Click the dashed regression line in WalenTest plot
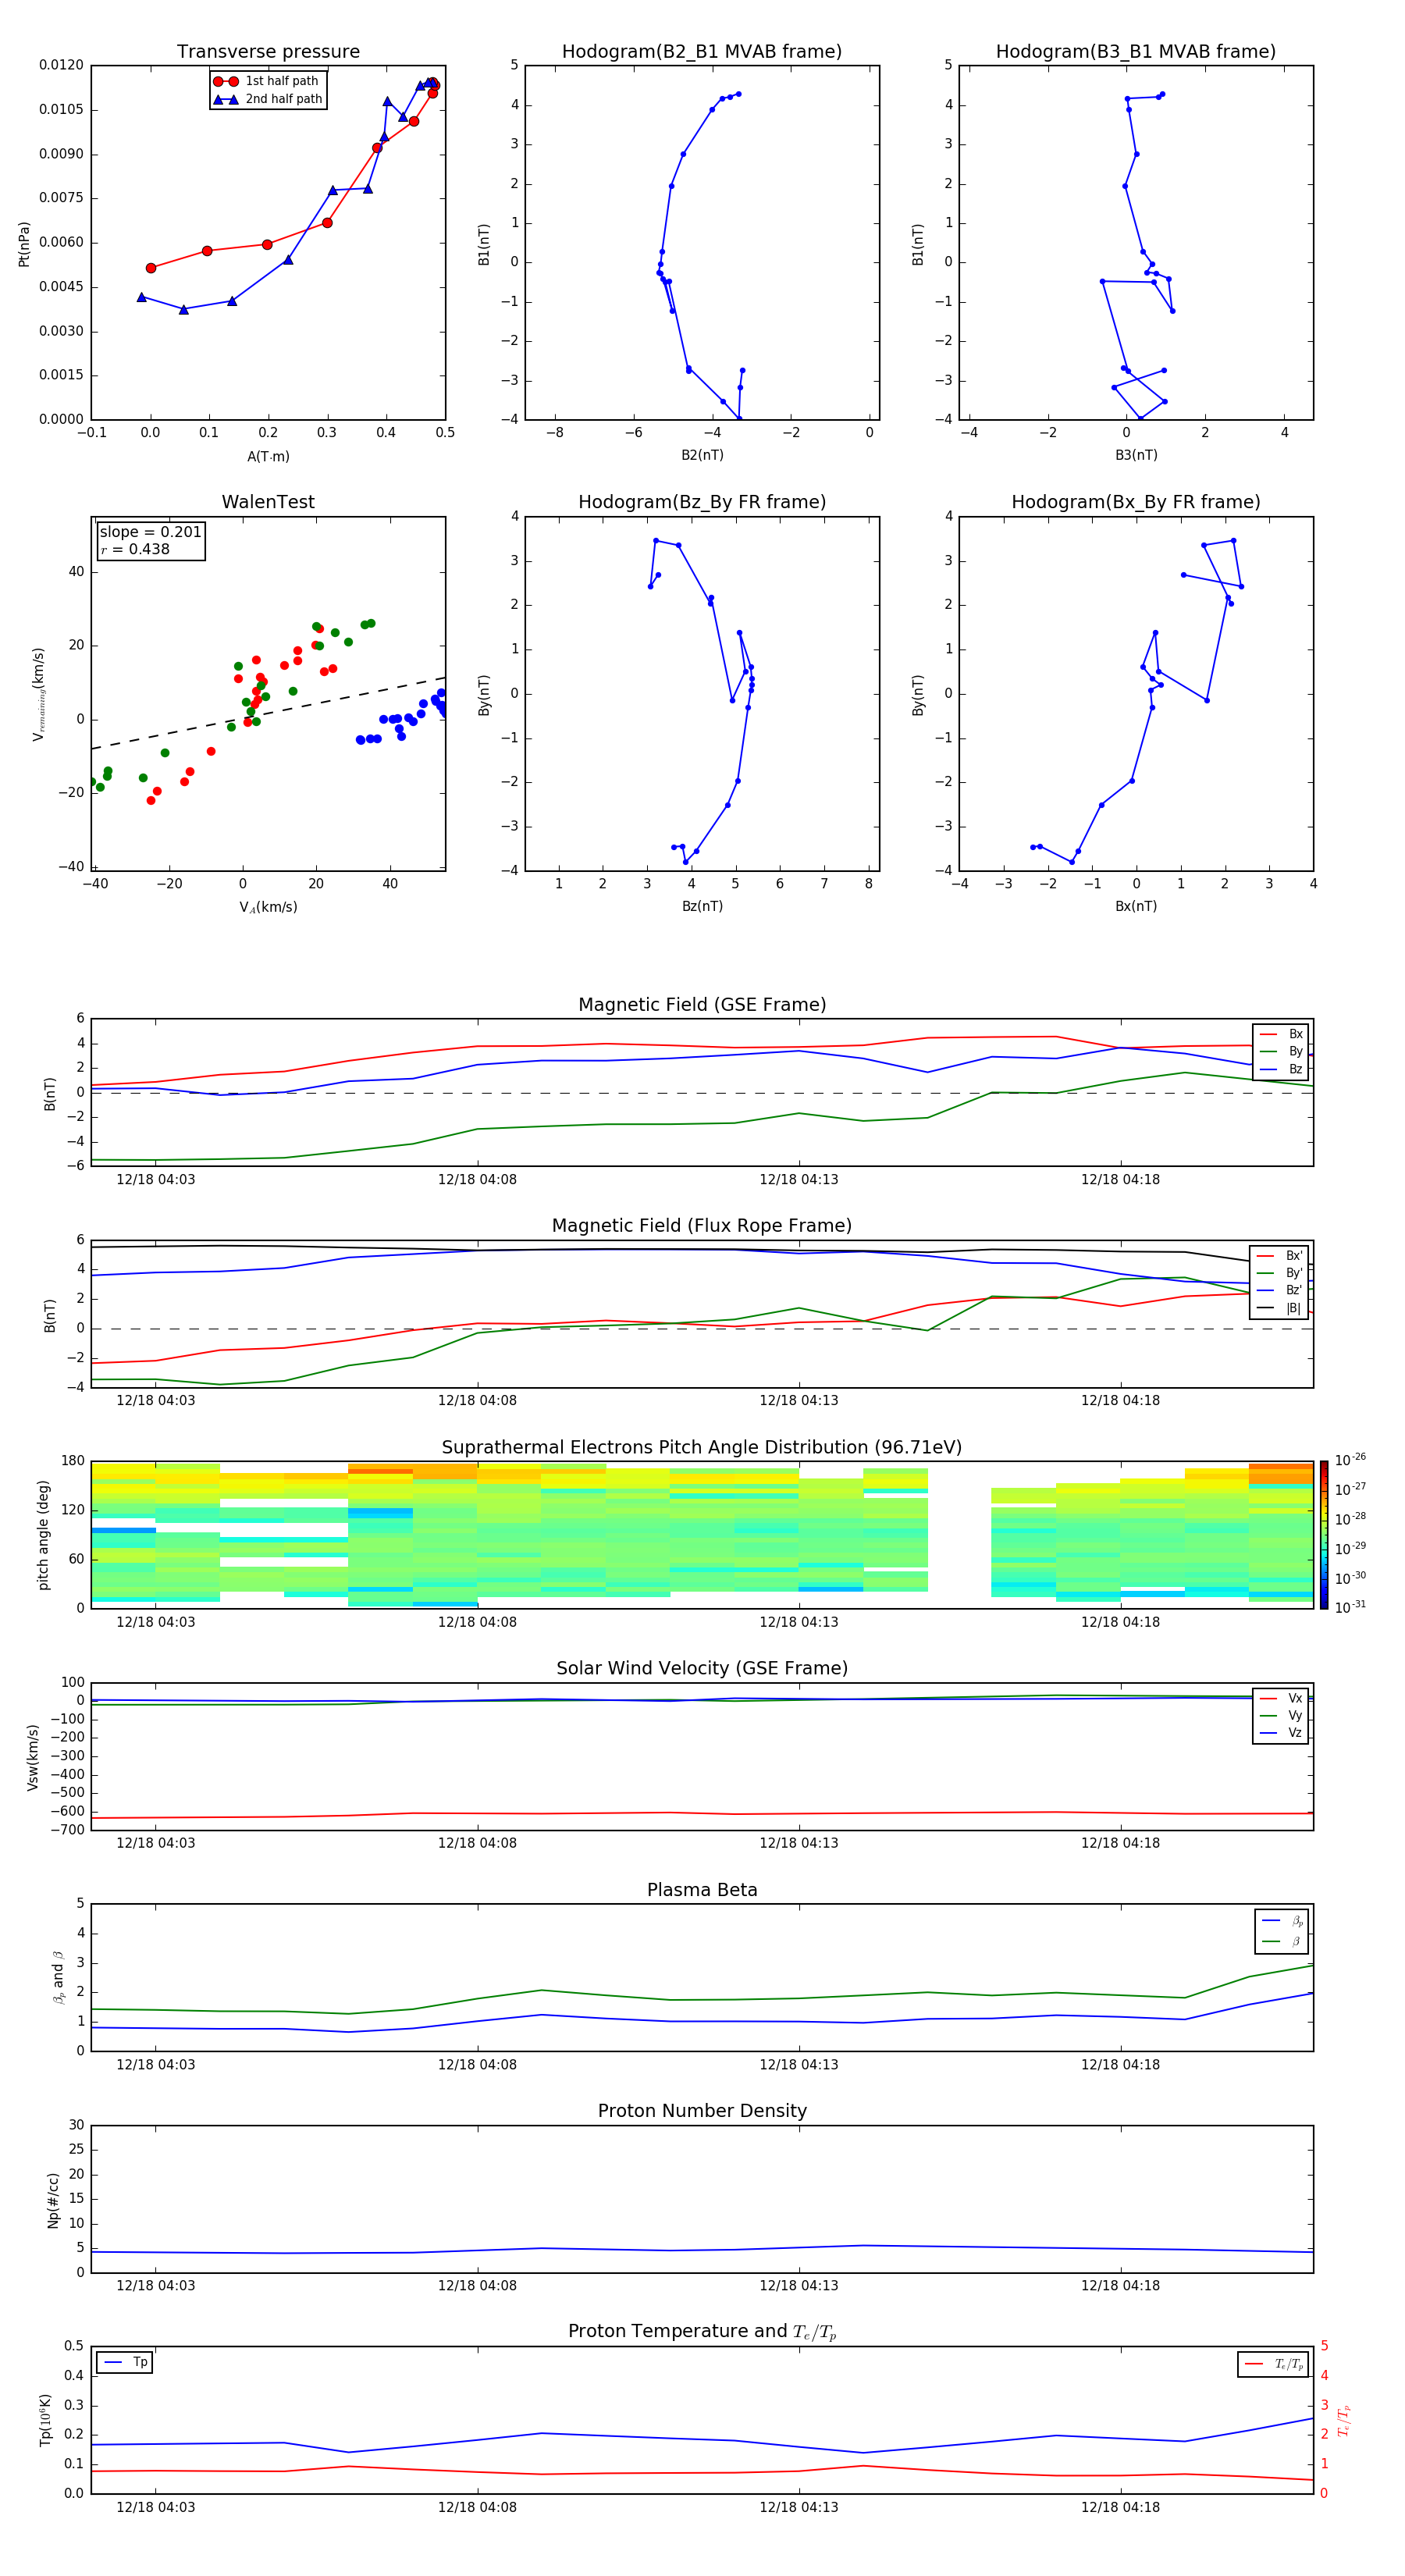 [268, 713]
